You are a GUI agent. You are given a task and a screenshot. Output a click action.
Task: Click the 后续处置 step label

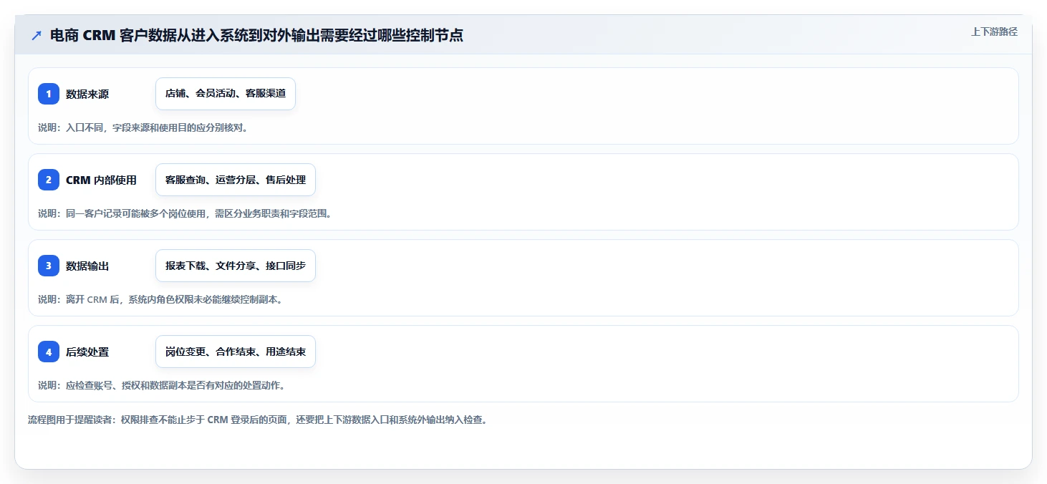(x=87, y=352)
